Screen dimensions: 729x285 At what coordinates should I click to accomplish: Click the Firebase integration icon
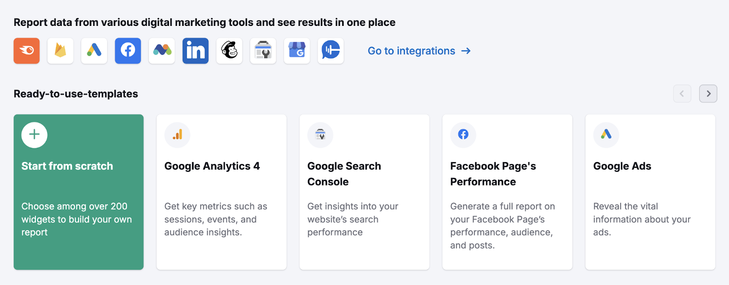click(x=60, y=50)
